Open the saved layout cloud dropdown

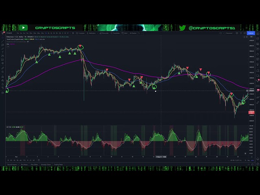point(229,33)
